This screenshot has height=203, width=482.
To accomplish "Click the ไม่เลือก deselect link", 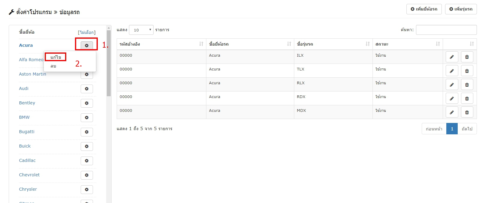I will click(87, 32).
